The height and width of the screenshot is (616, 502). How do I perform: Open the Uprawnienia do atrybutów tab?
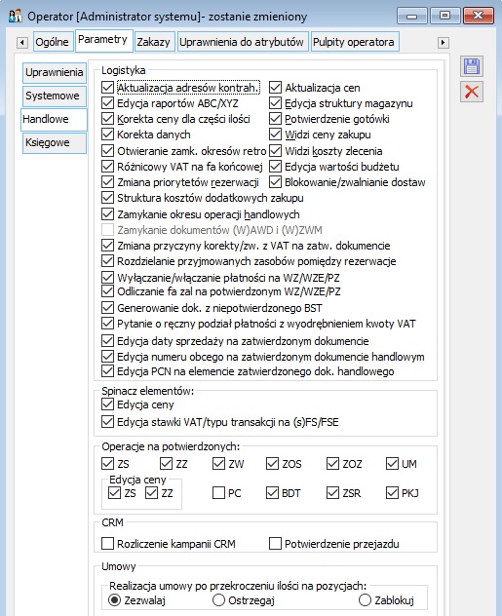242,42
